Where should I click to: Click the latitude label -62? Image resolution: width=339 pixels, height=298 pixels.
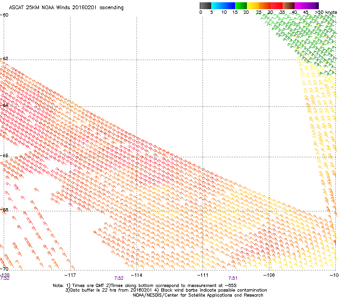coord(4,59)
